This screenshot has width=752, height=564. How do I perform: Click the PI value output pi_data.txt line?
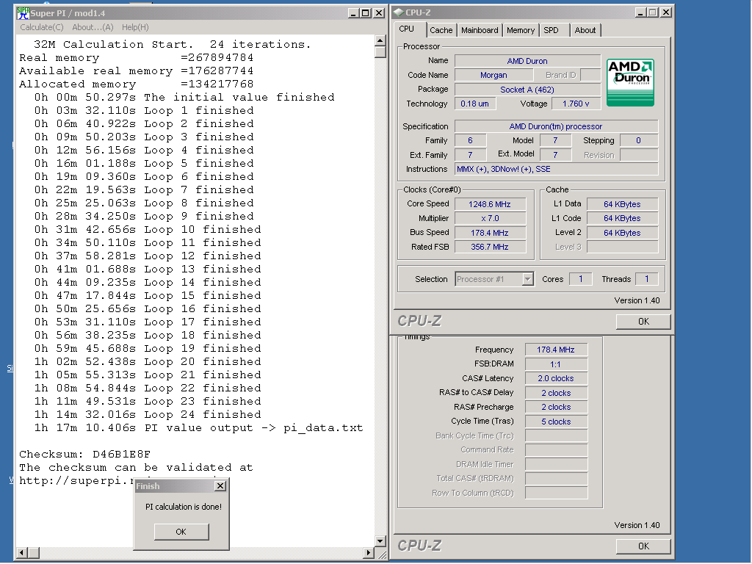[x=198, y=428]
